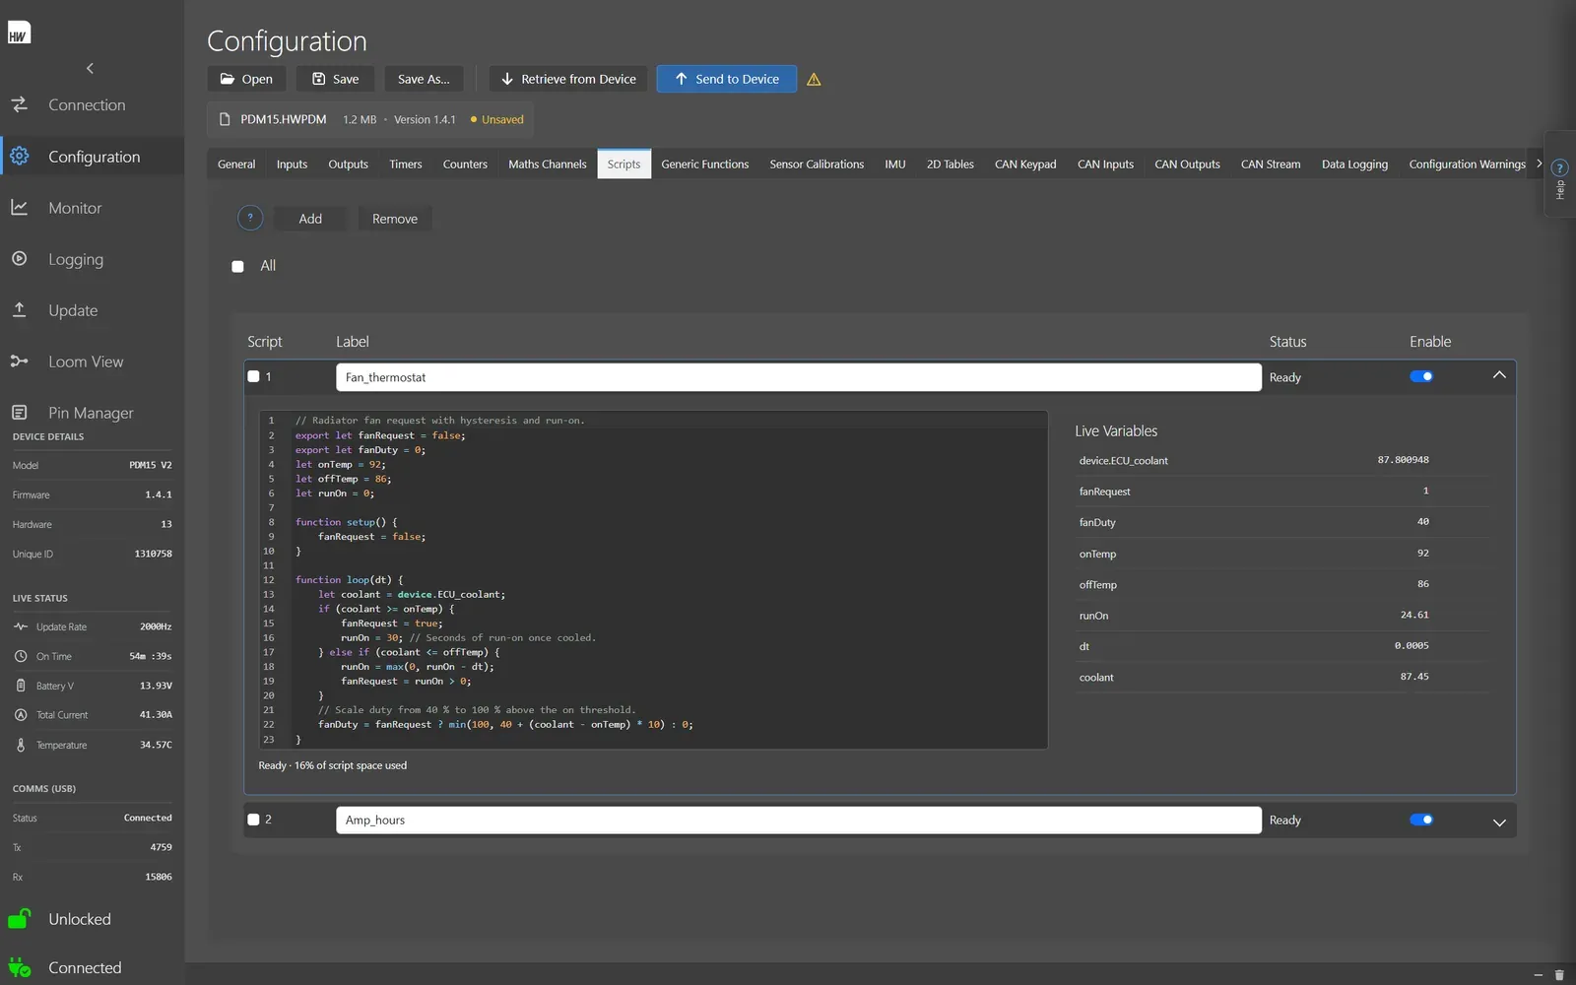Open the Generic Functions tab
The width and height of the screenshot is (1576, 985).
704,164
